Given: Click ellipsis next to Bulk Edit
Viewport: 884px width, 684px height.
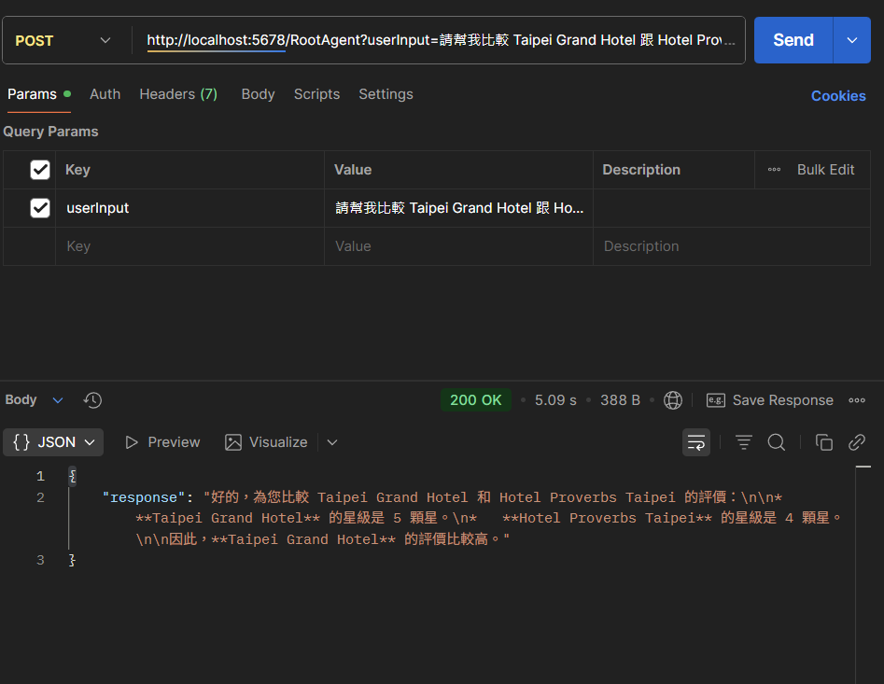Looking at the screenshot, I should (774, 170).
